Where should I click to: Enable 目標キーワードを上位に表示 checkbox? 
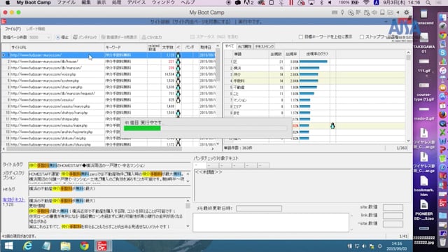point(300,37)
